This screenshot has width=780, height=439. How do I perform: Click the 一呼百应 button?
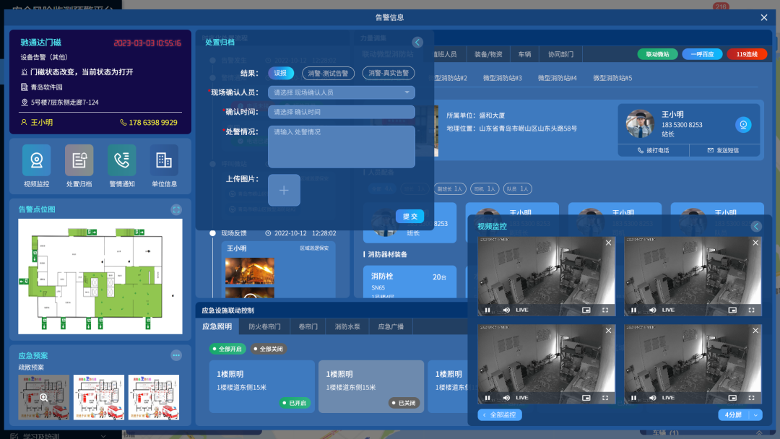tap(702, 54)
